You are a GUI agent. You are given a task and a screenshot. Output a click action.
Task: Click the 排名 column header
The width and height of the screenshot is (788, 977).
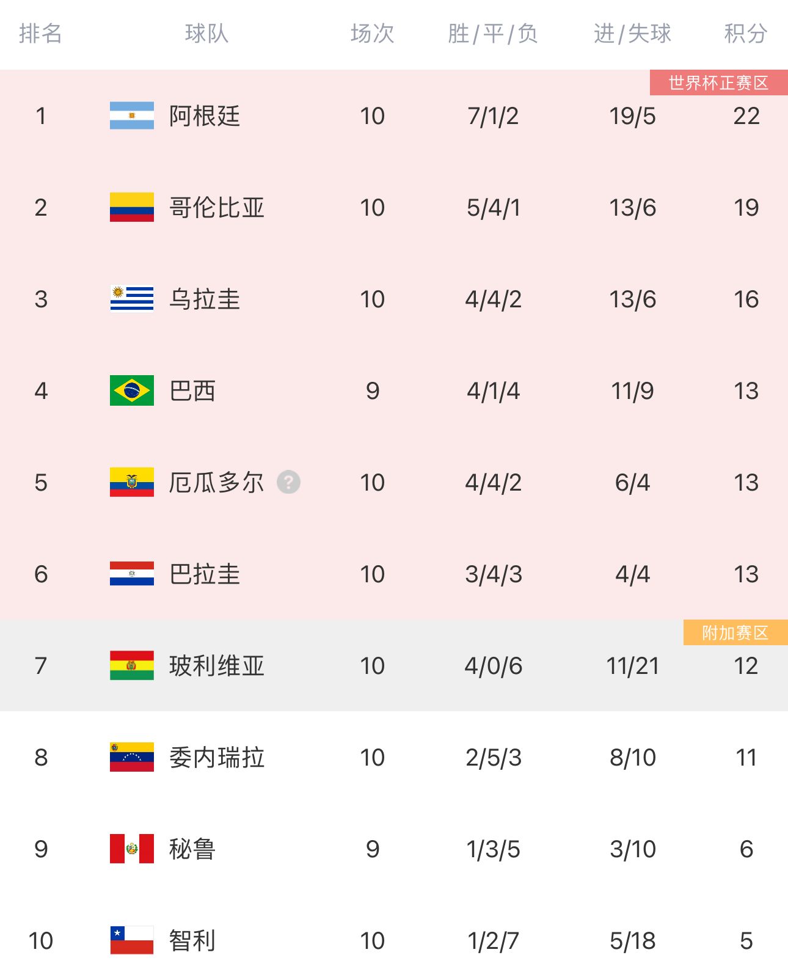[x=41, y=34]
